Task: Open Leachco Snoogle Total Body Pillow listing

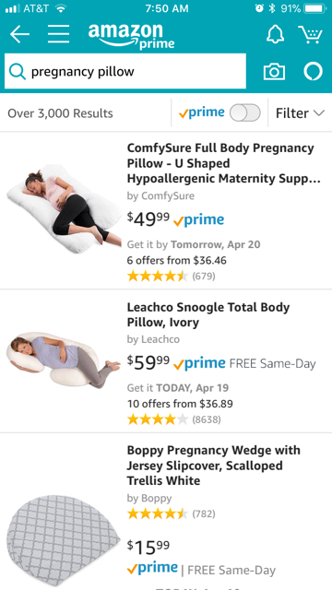Action: (x=208, y=315)
